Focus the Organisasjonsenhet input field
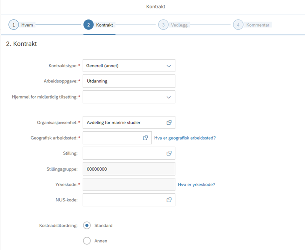The width and height of the screenshot is (305, 250). point(129,122)
